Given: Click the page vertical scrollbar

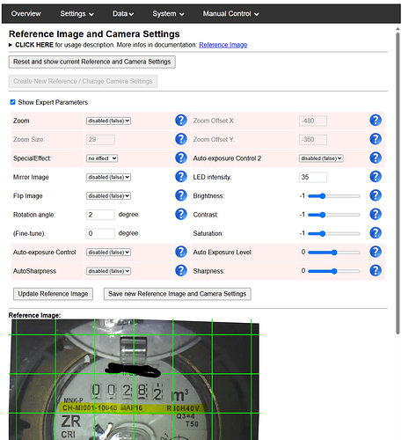Looking at the screenshot, I should pyautogui.click(x=398, y=183).
